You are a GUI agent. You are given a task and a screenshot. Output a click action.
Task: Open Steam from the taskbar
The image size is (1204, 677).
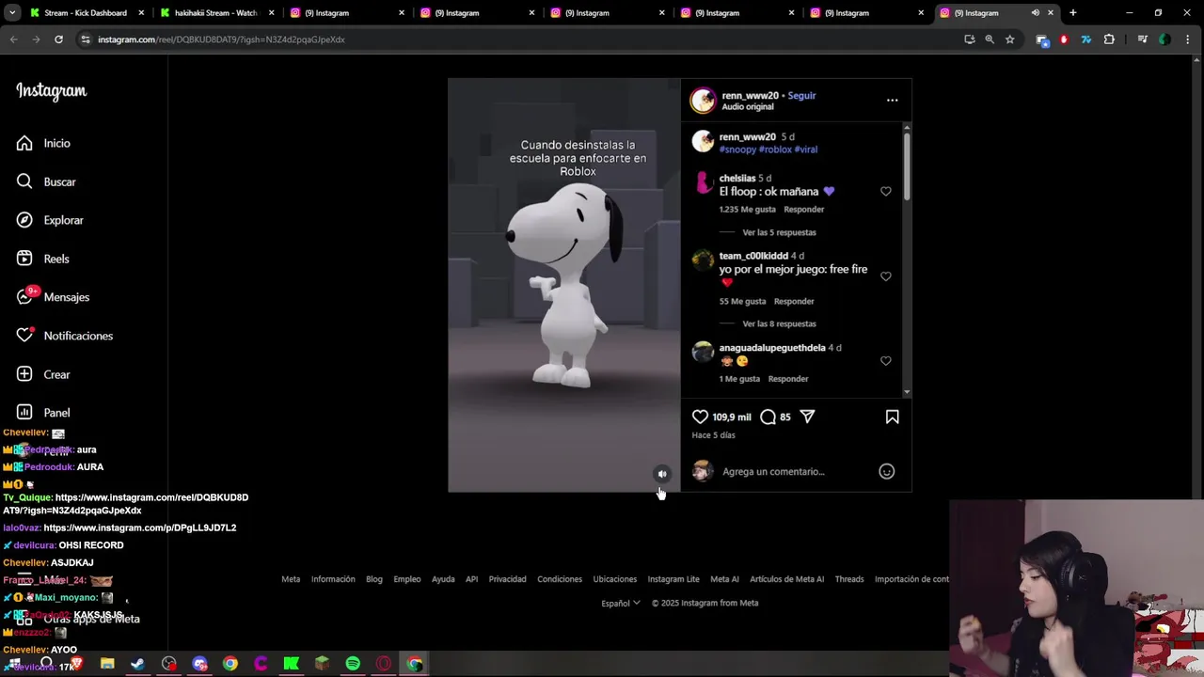[137, 664]
